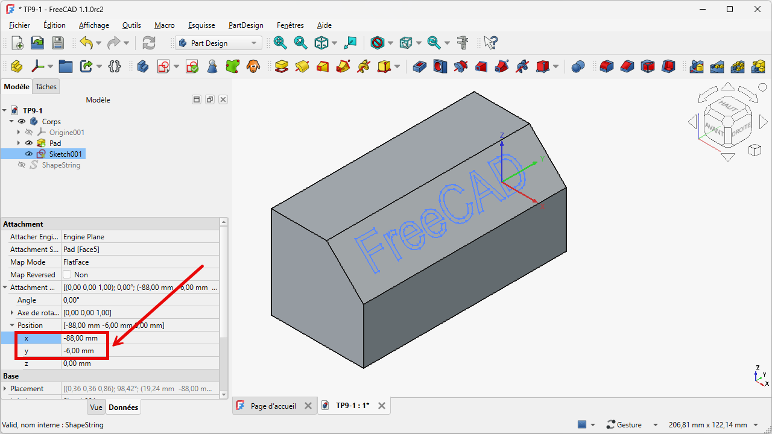The width and height of the screenshot is (772, 434).
Task: Toggle visibility of Sketch001 eye icon
Action: (29, 154)
